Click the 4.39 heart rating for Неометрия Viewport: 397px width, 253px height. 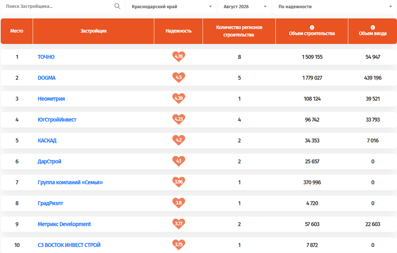179,98
